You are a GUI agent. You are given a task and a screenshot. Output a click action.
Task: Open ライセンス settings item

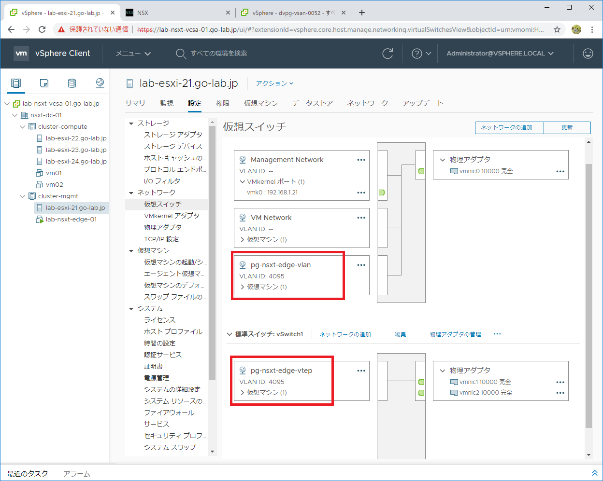(x=159, y=320)
